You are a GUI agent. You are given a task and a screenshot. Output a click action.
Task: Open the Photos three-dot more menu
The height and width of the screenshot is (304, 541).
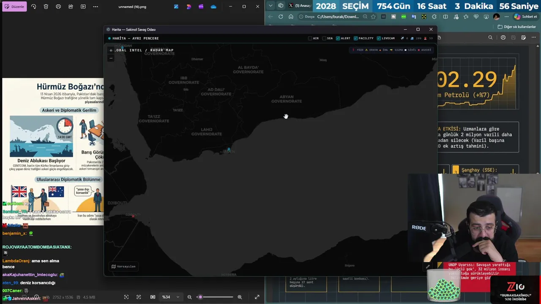click(96, 7)
